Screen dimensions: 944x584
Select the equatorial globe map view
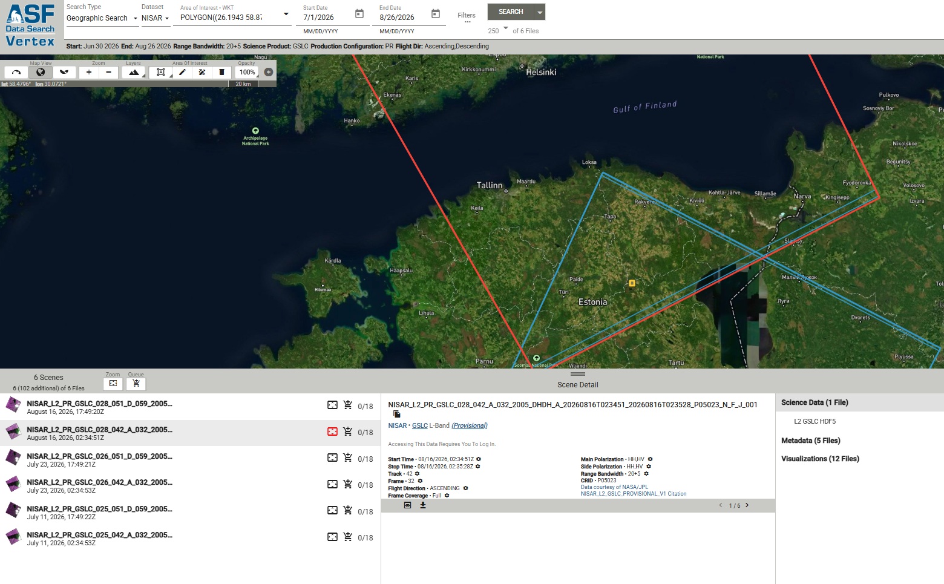tap(41, 72)
